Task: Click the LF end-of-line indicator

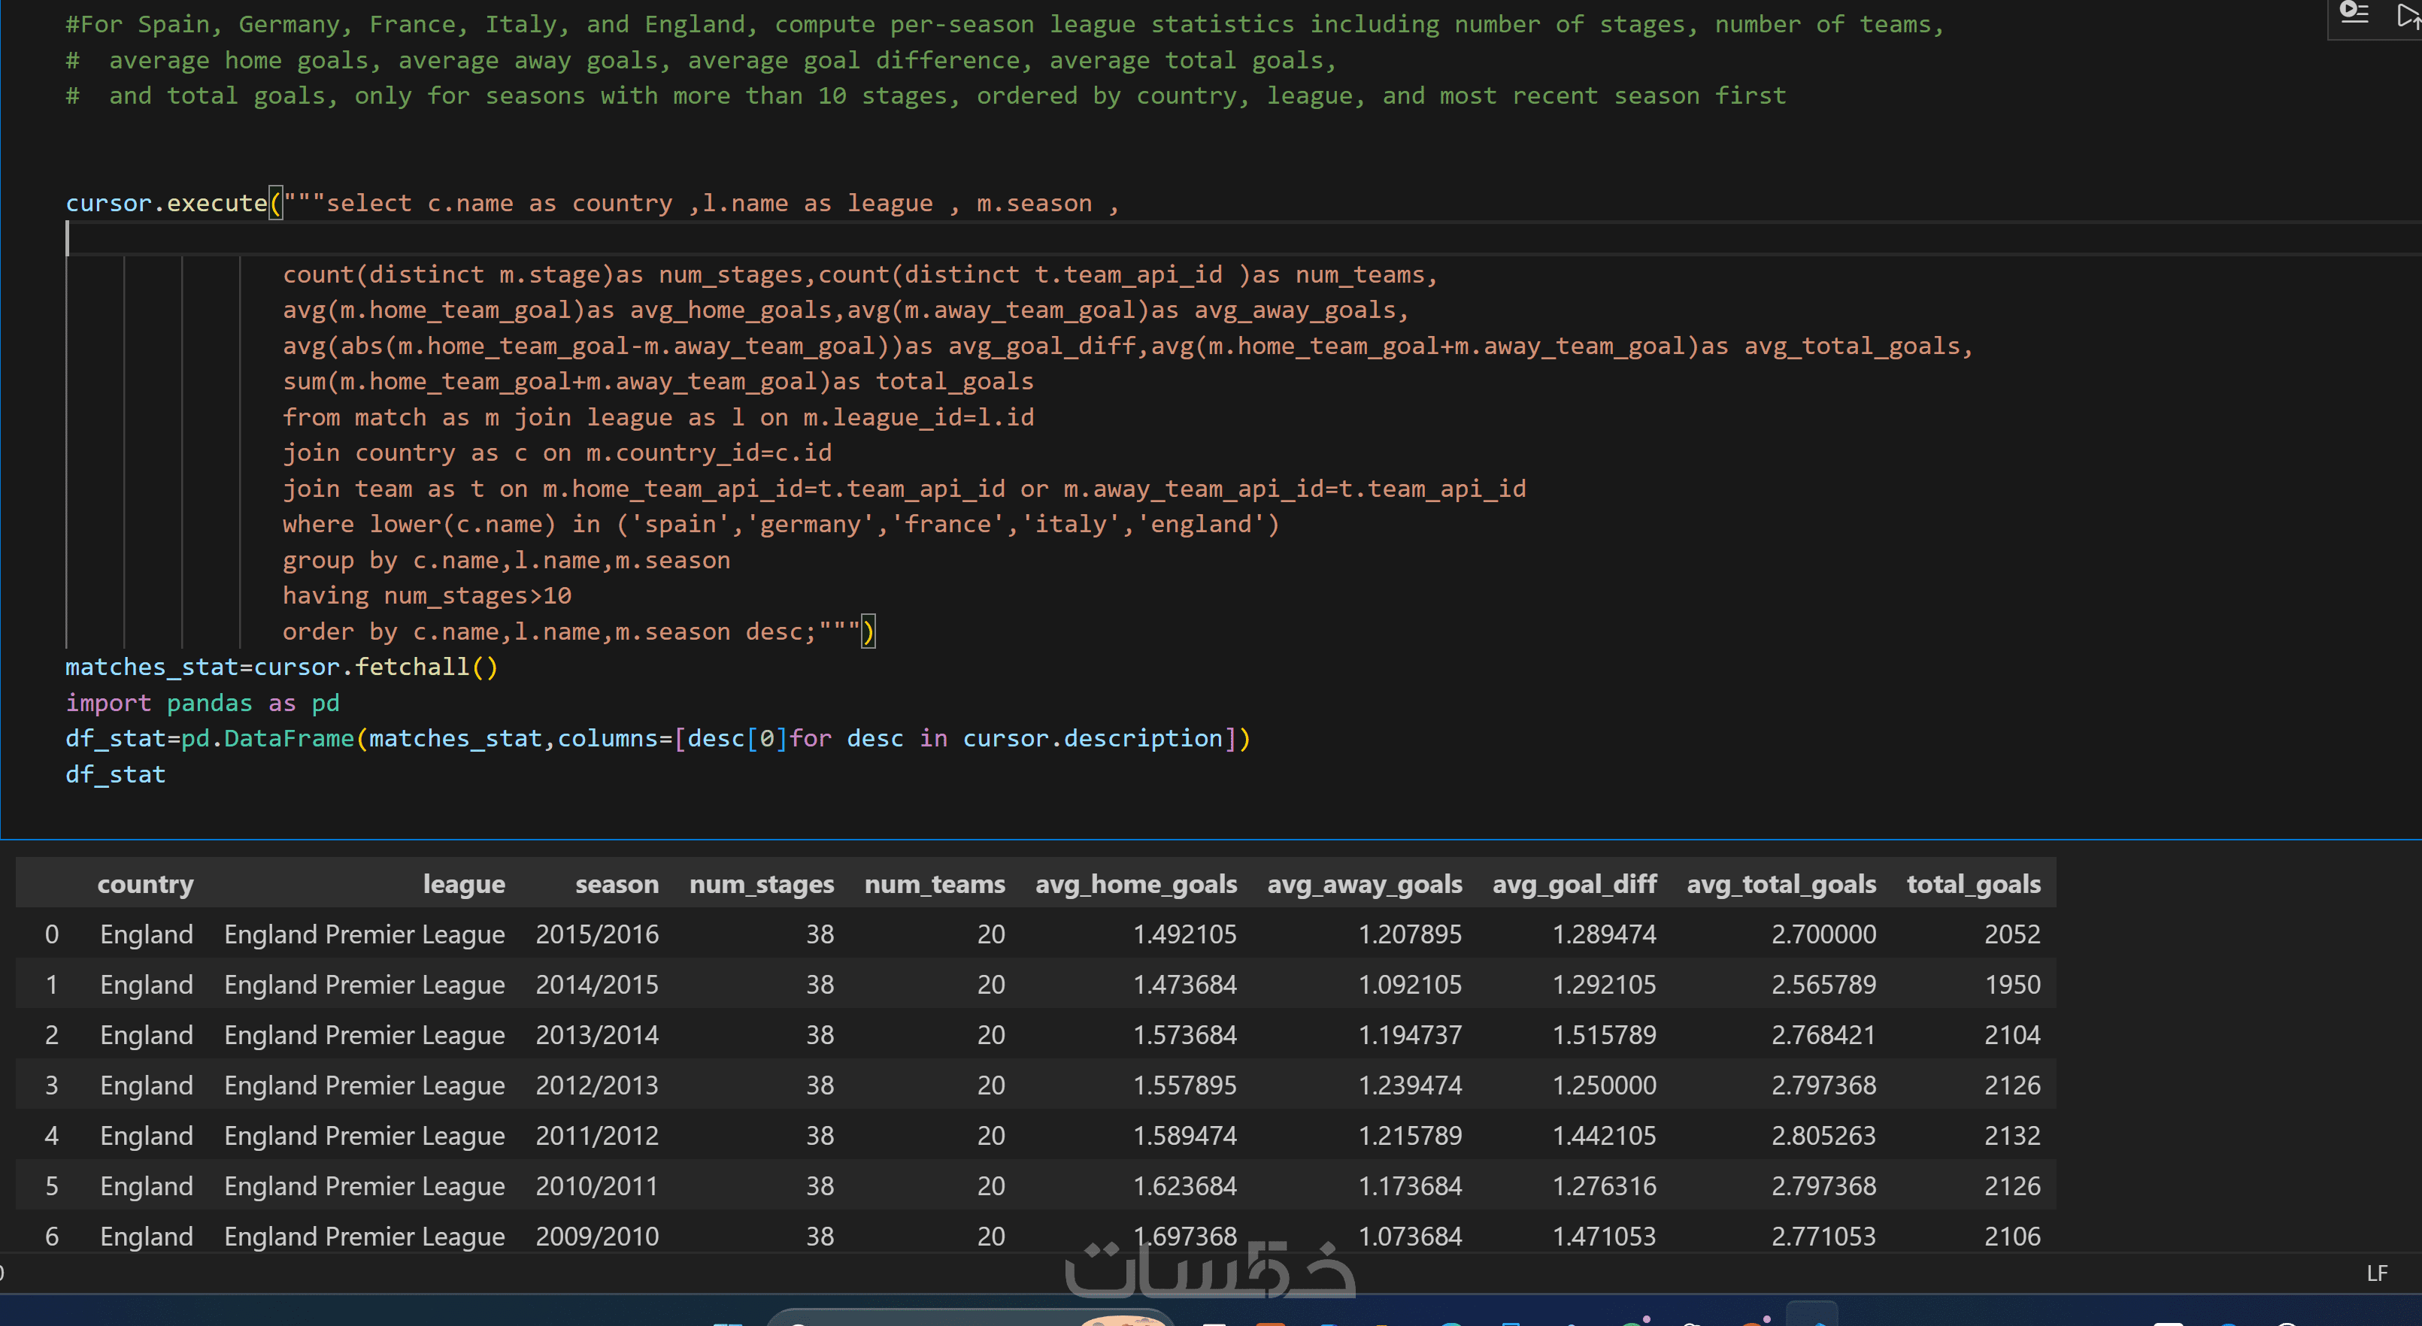Action: point(2376,1273)
